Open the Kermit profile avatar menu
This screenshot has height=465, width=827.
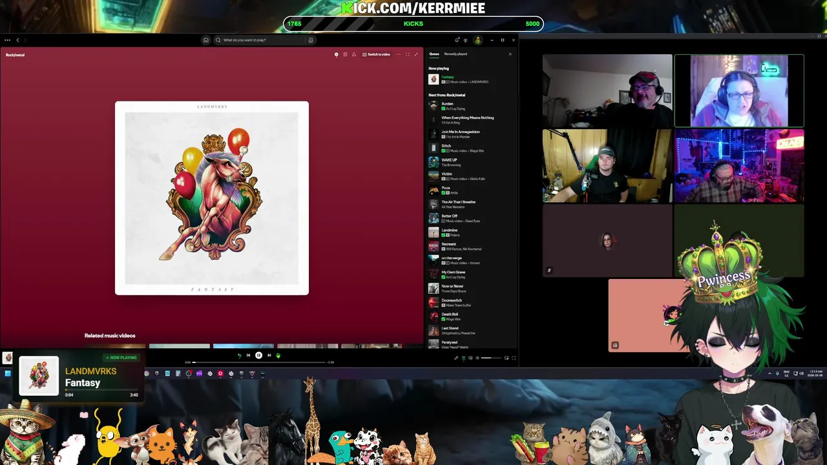(x=477, y=40)
